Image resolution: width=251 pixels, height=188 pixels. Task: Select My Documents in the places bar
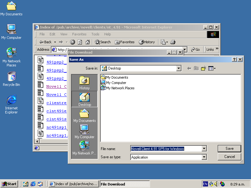tap(84, 115)
